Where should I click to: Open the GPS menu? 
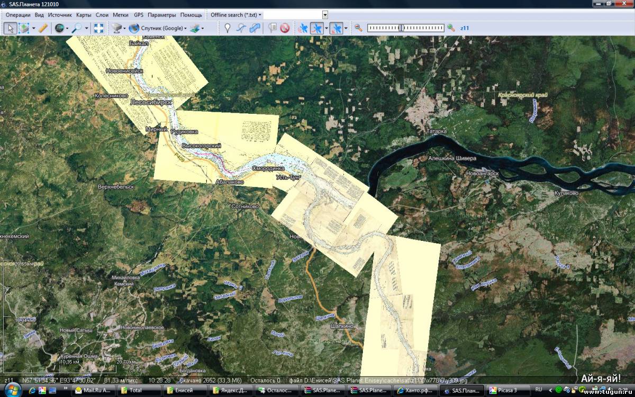pyautogui.click(x=139, y=15)
